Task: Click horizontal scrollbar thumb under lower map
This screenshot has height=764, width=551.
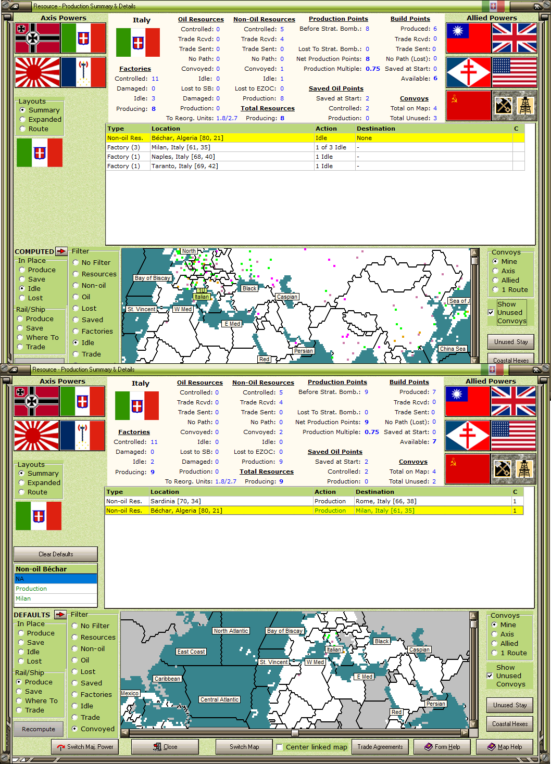Action: (x=295, y=733)
